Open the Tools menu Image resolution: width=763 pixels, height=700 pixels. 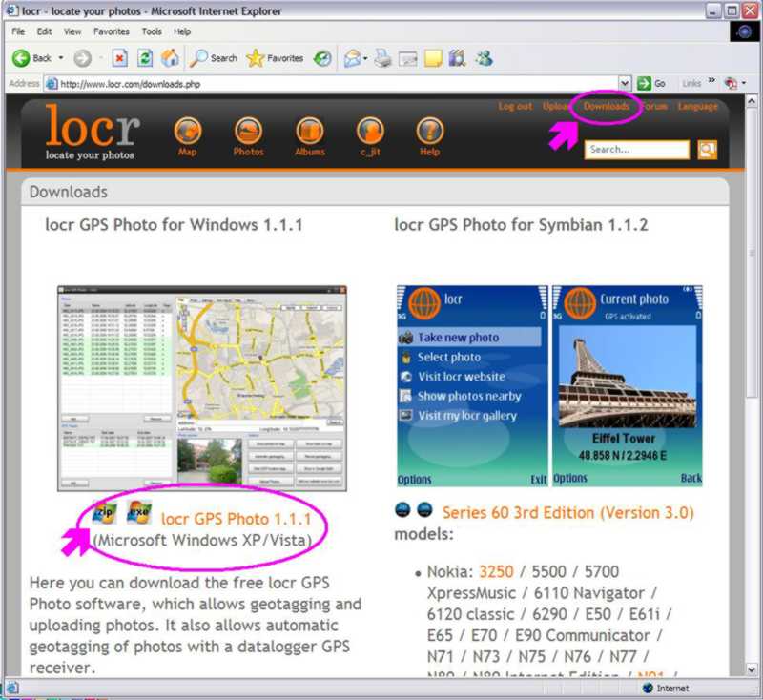pyautogui.click(x=152, y=31)
